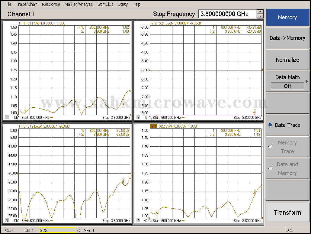The width and height of the screenshot is (311, 234).
Task: Select marker 2 triangle on S11 SWR trace
Action: (123, 100)
